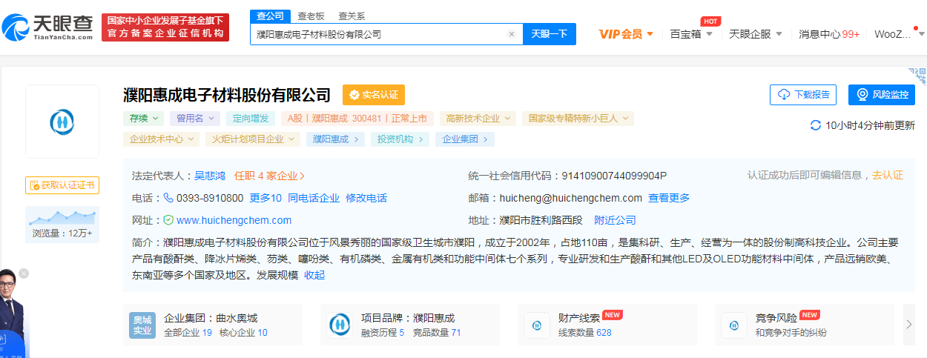The image size is (927, 358).
Task: Clear the search box text
Action: (511, 34)
